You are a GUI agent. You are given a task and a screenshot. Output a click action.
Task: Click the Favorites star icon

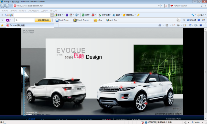tap(2, 25)
